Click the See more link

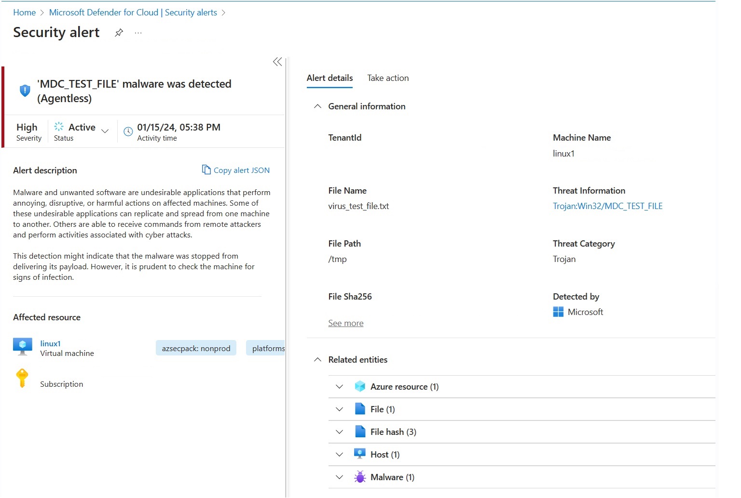point(346,323)
